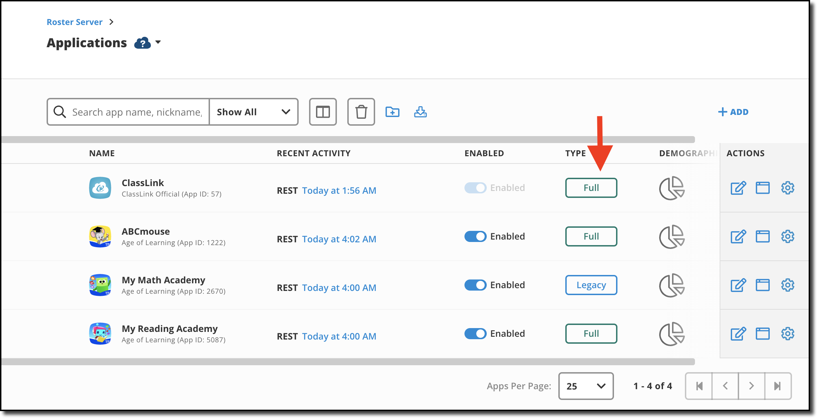Viewport: 817px width, 418px height.
Task: Open the Show All filter dropdown
Action: pyautogui.click(x=253, y=112)
